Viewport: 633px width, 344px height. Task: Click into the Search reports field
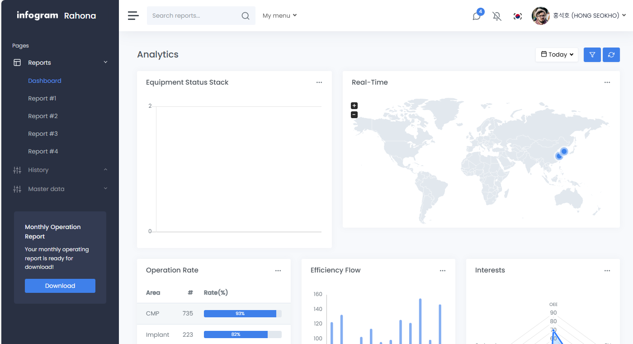194,16
